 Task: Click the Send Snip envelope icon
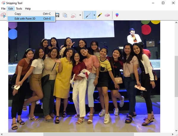coord(74,15)
